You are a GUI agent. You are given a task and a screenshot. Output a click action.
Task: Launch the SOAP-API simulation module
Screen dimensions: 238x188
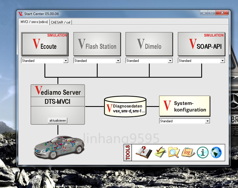pos(202,44)
